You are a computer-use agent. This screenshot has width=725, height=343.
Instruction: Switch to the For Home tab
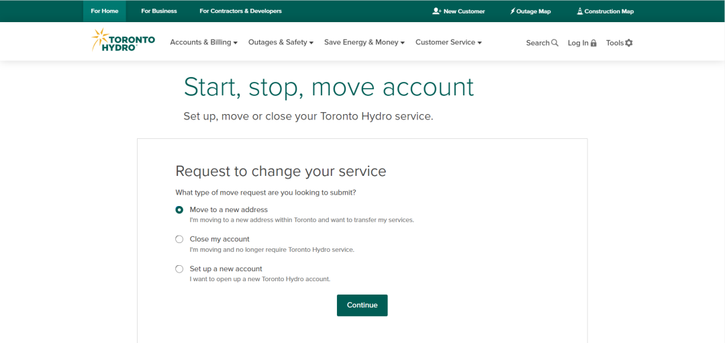tap(105, 11)
